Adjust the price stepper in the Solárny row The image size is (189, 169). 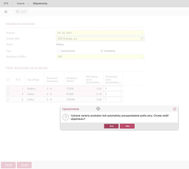121,89
